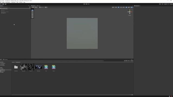Toggle 2D mode in Scene view toolbar
This screenshot has height=97, width=173.
point(116,7)
